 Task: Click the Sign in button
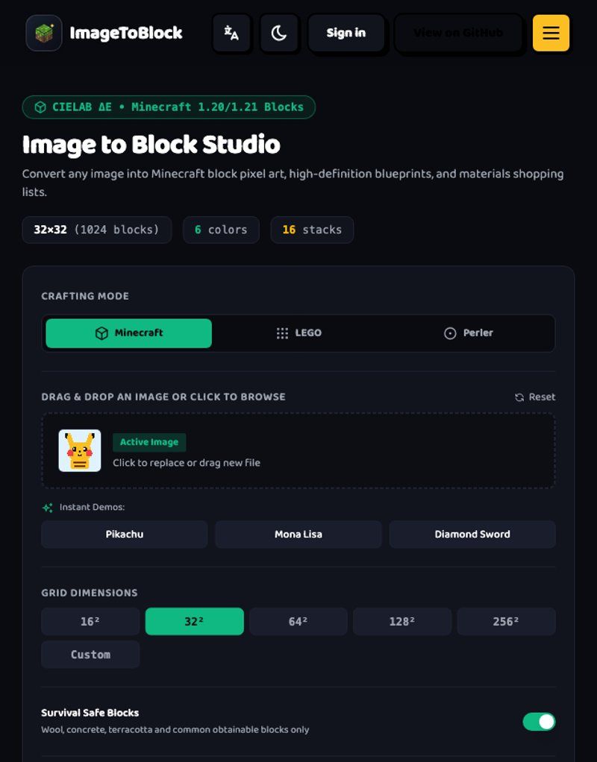pos(346,33)
